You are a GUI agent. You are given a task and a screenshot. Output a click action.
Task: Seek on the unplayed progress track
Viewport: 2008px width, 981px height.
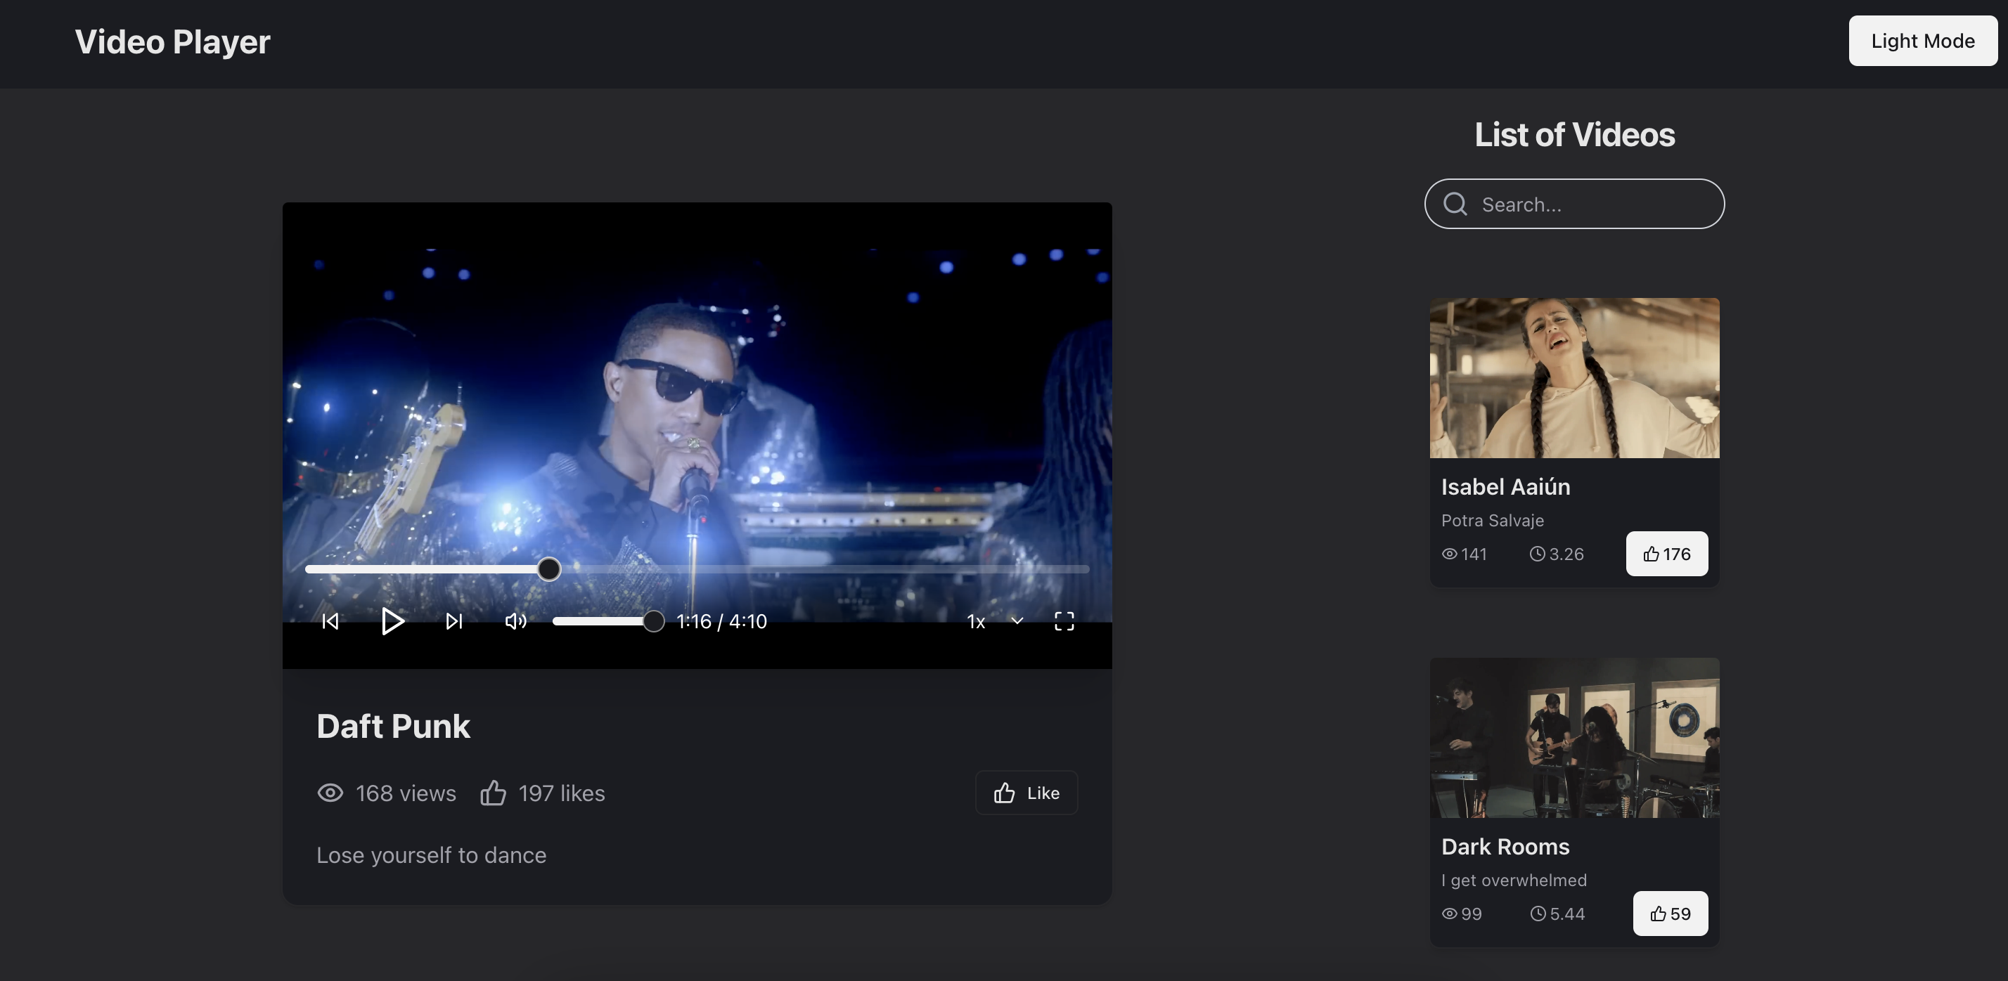click(825, 569)
